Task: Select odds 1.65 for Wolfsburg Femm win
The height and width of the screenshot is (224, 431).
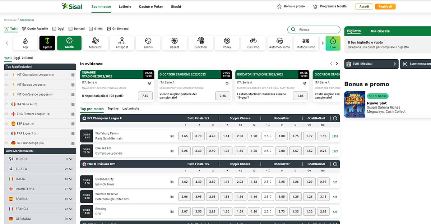Action: pos(184,136)
